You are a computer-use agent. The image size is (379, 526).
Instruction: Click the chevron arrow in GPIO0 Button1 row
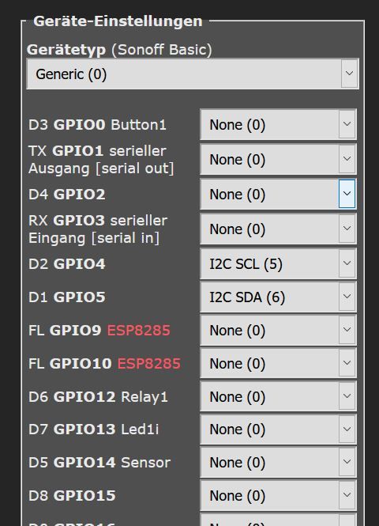tap(347, 124)
